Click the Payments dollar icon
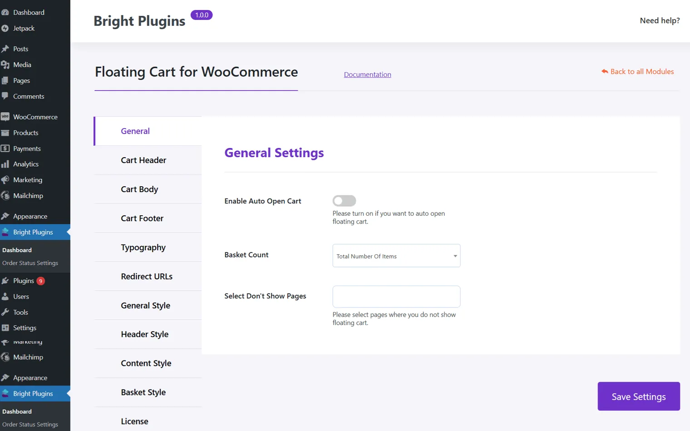Screen dimensions: 690x431 click(5, 149)
